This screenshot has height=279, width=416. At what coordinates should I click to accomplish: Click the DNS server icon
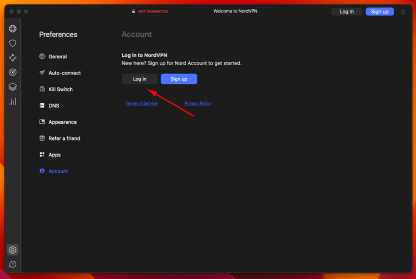click(42, 105)
